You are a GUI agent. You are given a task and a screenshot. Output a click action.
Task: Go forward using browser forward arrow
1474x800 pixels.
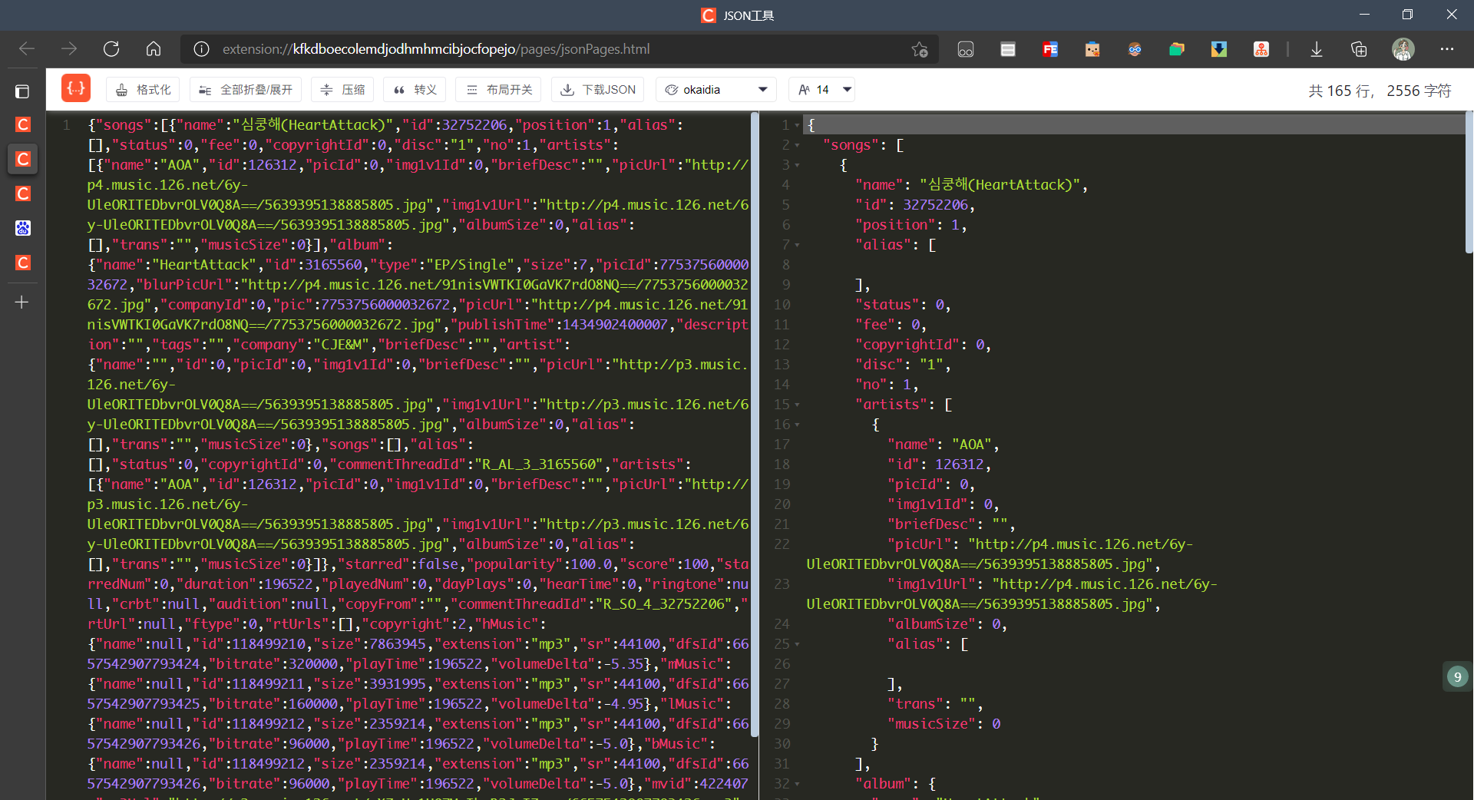[x=69, y=49]
